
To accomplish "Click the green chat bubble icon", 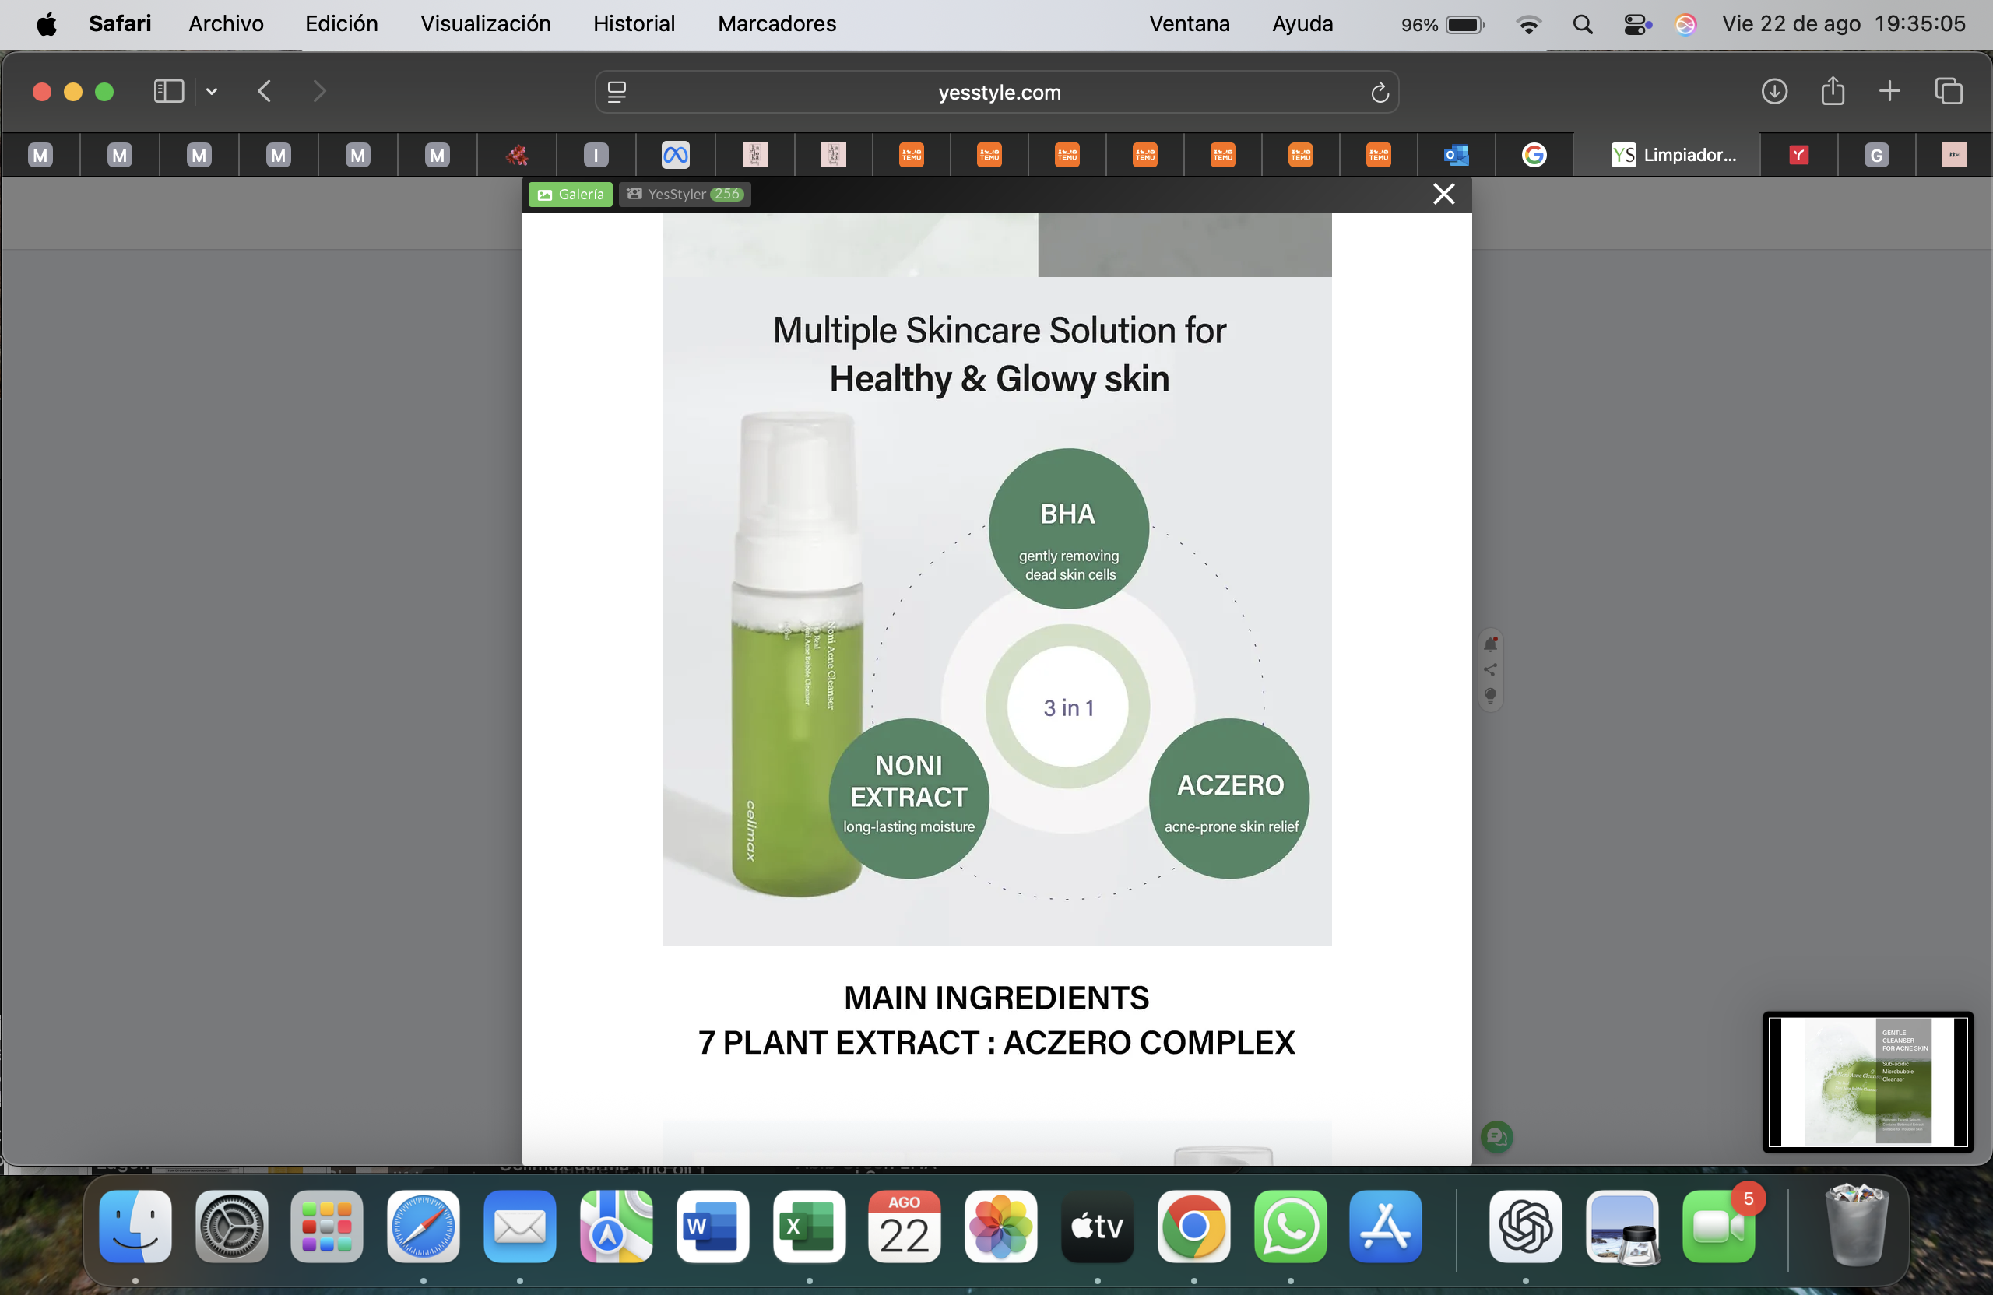I will 1496,1137.
